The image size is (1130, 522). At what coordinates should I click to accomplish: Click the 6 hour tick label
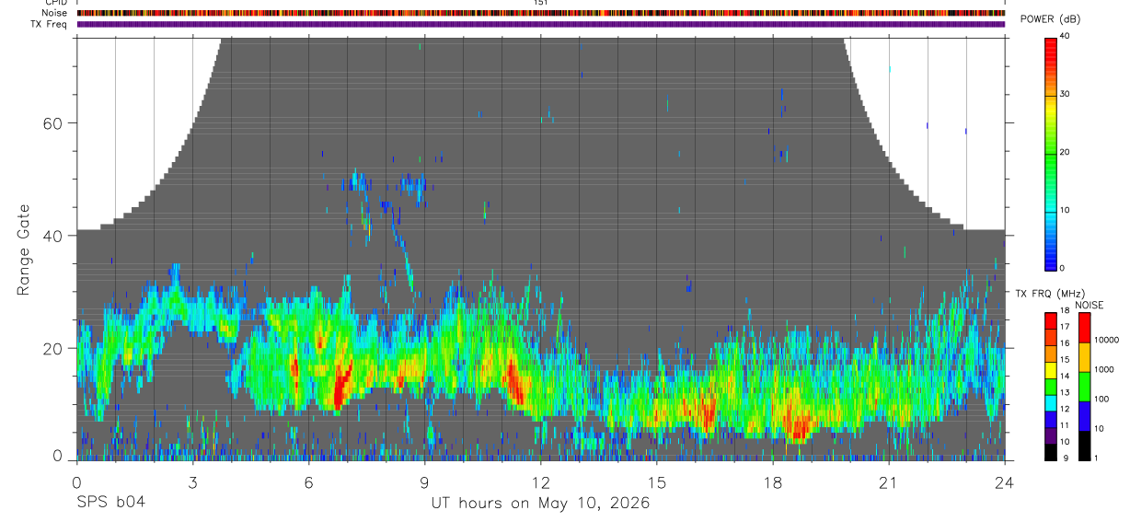click(x=308, y=482)
